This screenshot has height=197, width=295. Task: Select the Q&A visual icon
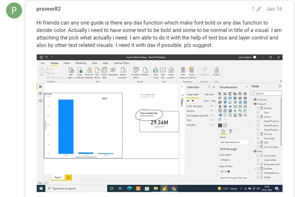225,115
